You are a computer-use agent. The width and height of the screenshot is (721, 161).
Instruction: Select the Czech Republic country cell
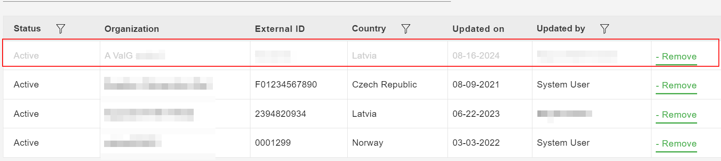(384, 85)
